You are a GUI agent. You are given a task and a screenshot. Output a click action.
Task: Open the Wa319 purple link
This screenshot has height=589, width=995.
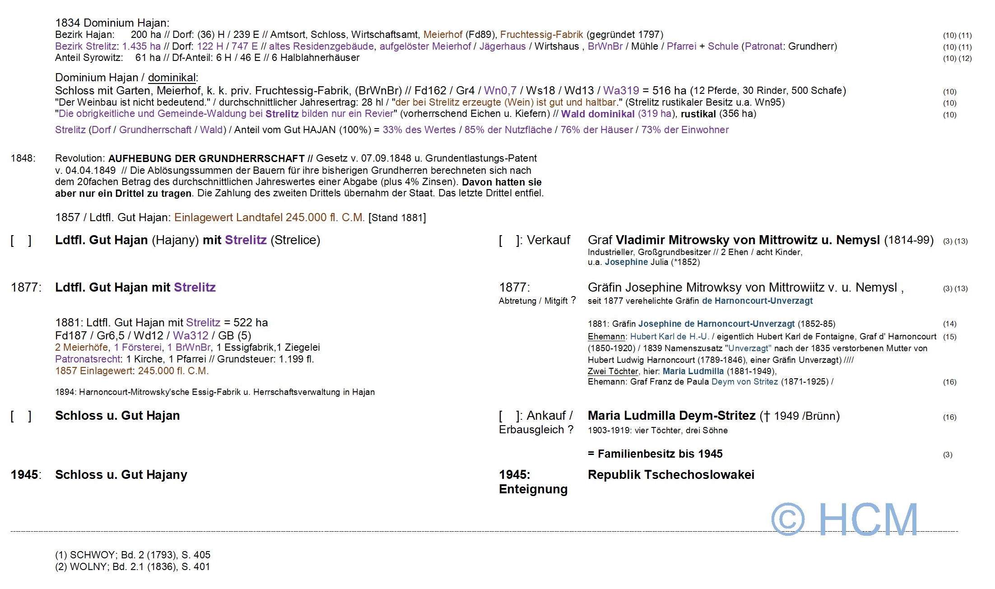click(x=621, y=91)
